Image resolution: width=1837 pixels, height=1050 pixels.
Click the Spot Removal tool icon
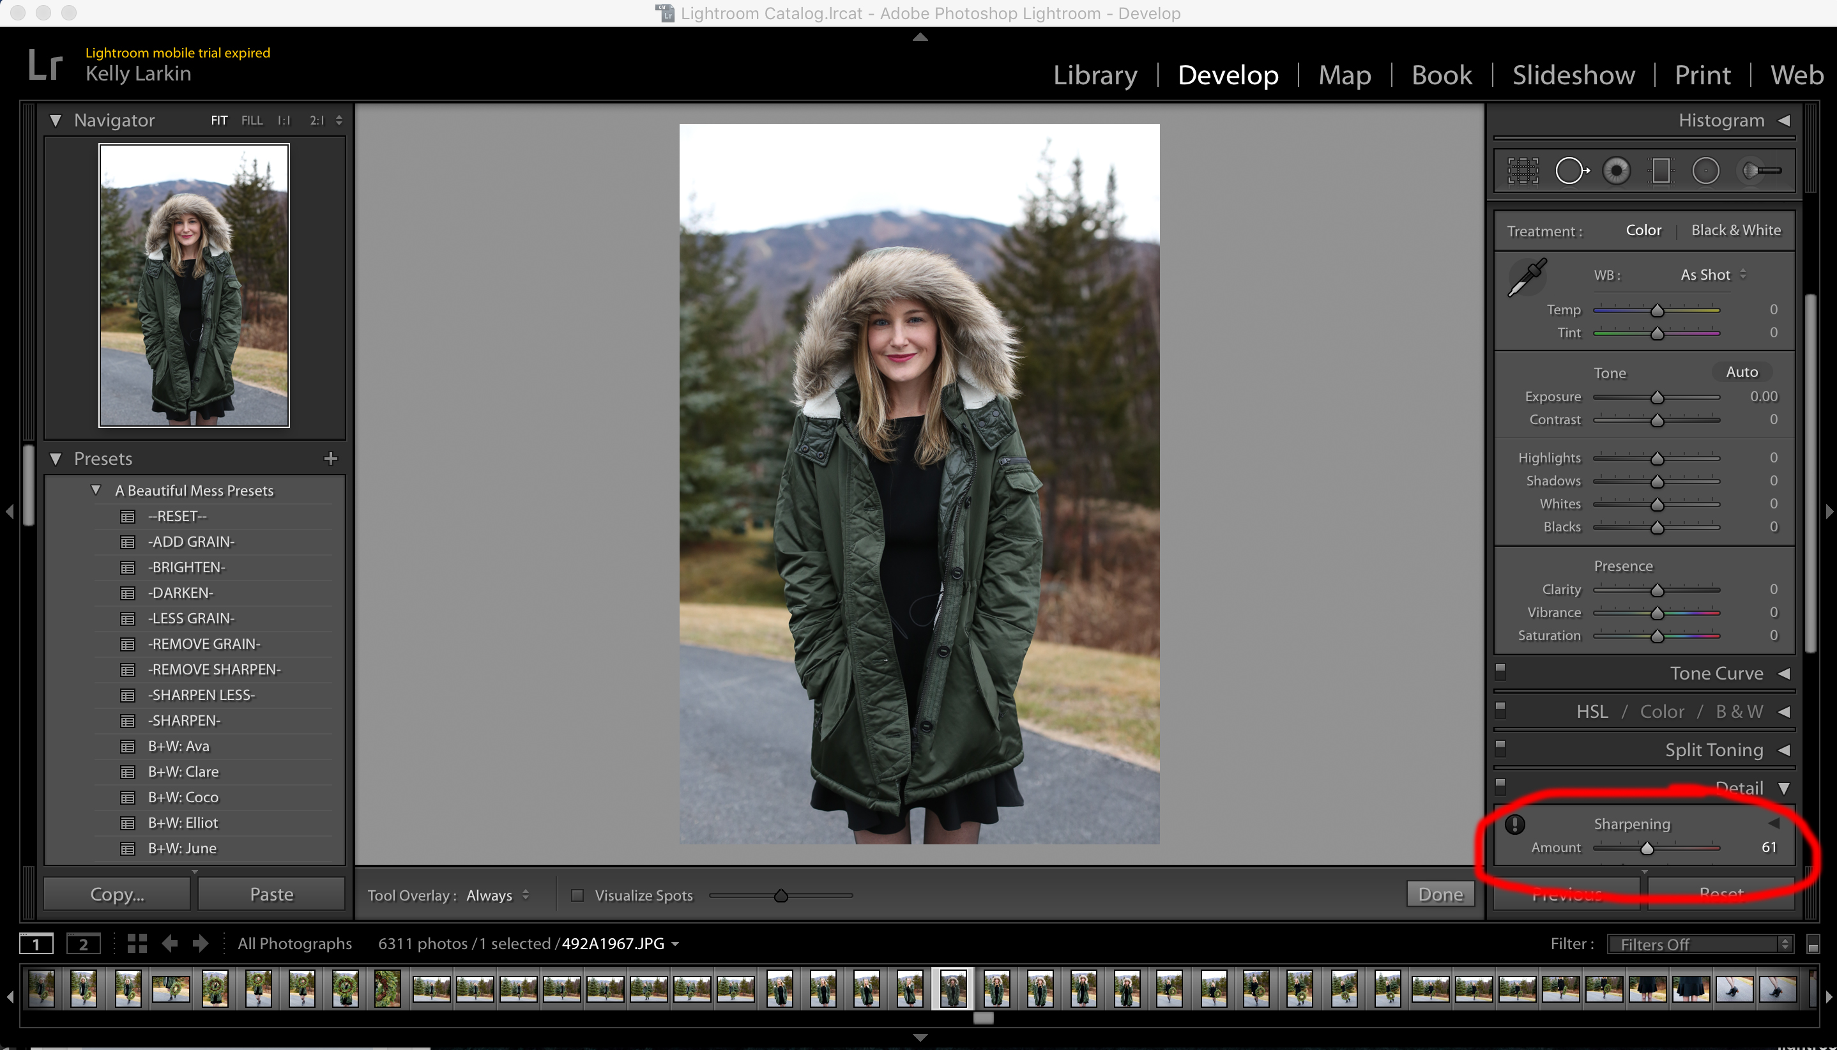click(x=1572, y=169)
